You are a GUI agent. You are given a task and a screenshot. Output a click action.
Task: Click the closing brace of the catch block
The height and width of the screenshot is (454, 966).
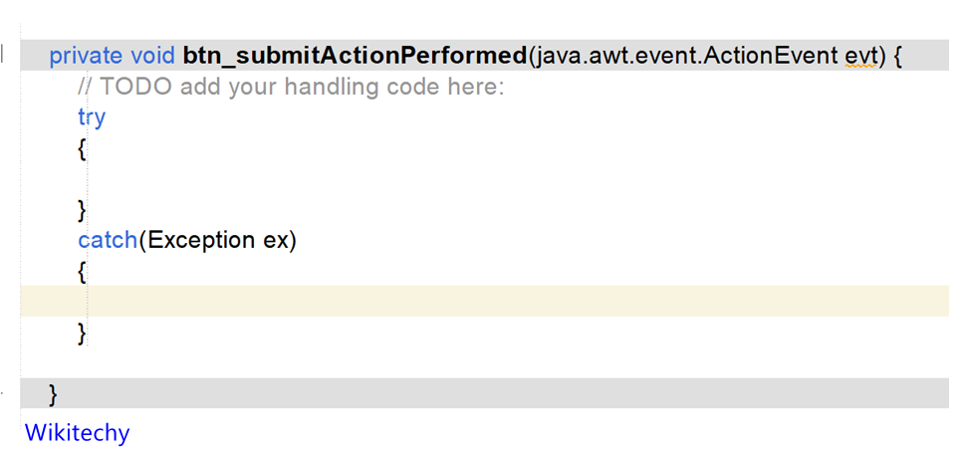pos(82,333)
